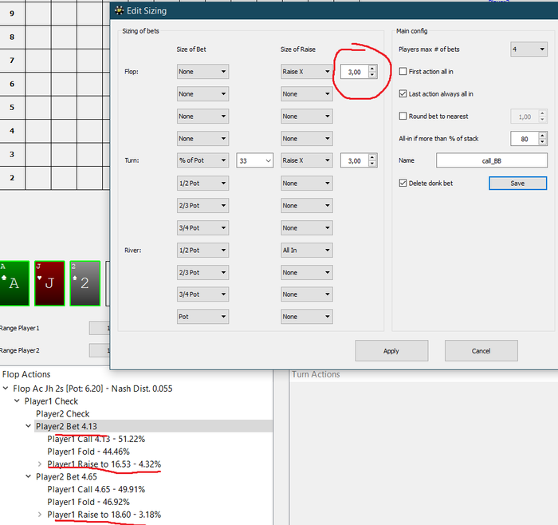Click row header 2 in range grid
The width and height of the screenshot is (558, 525).
point(12,178)
